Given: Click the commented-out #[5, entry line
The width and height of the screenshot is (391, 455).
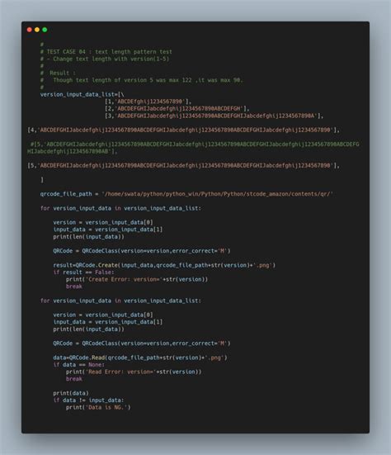Looking at the screenshot, I should pyautogui.click(x=193, y=148).
